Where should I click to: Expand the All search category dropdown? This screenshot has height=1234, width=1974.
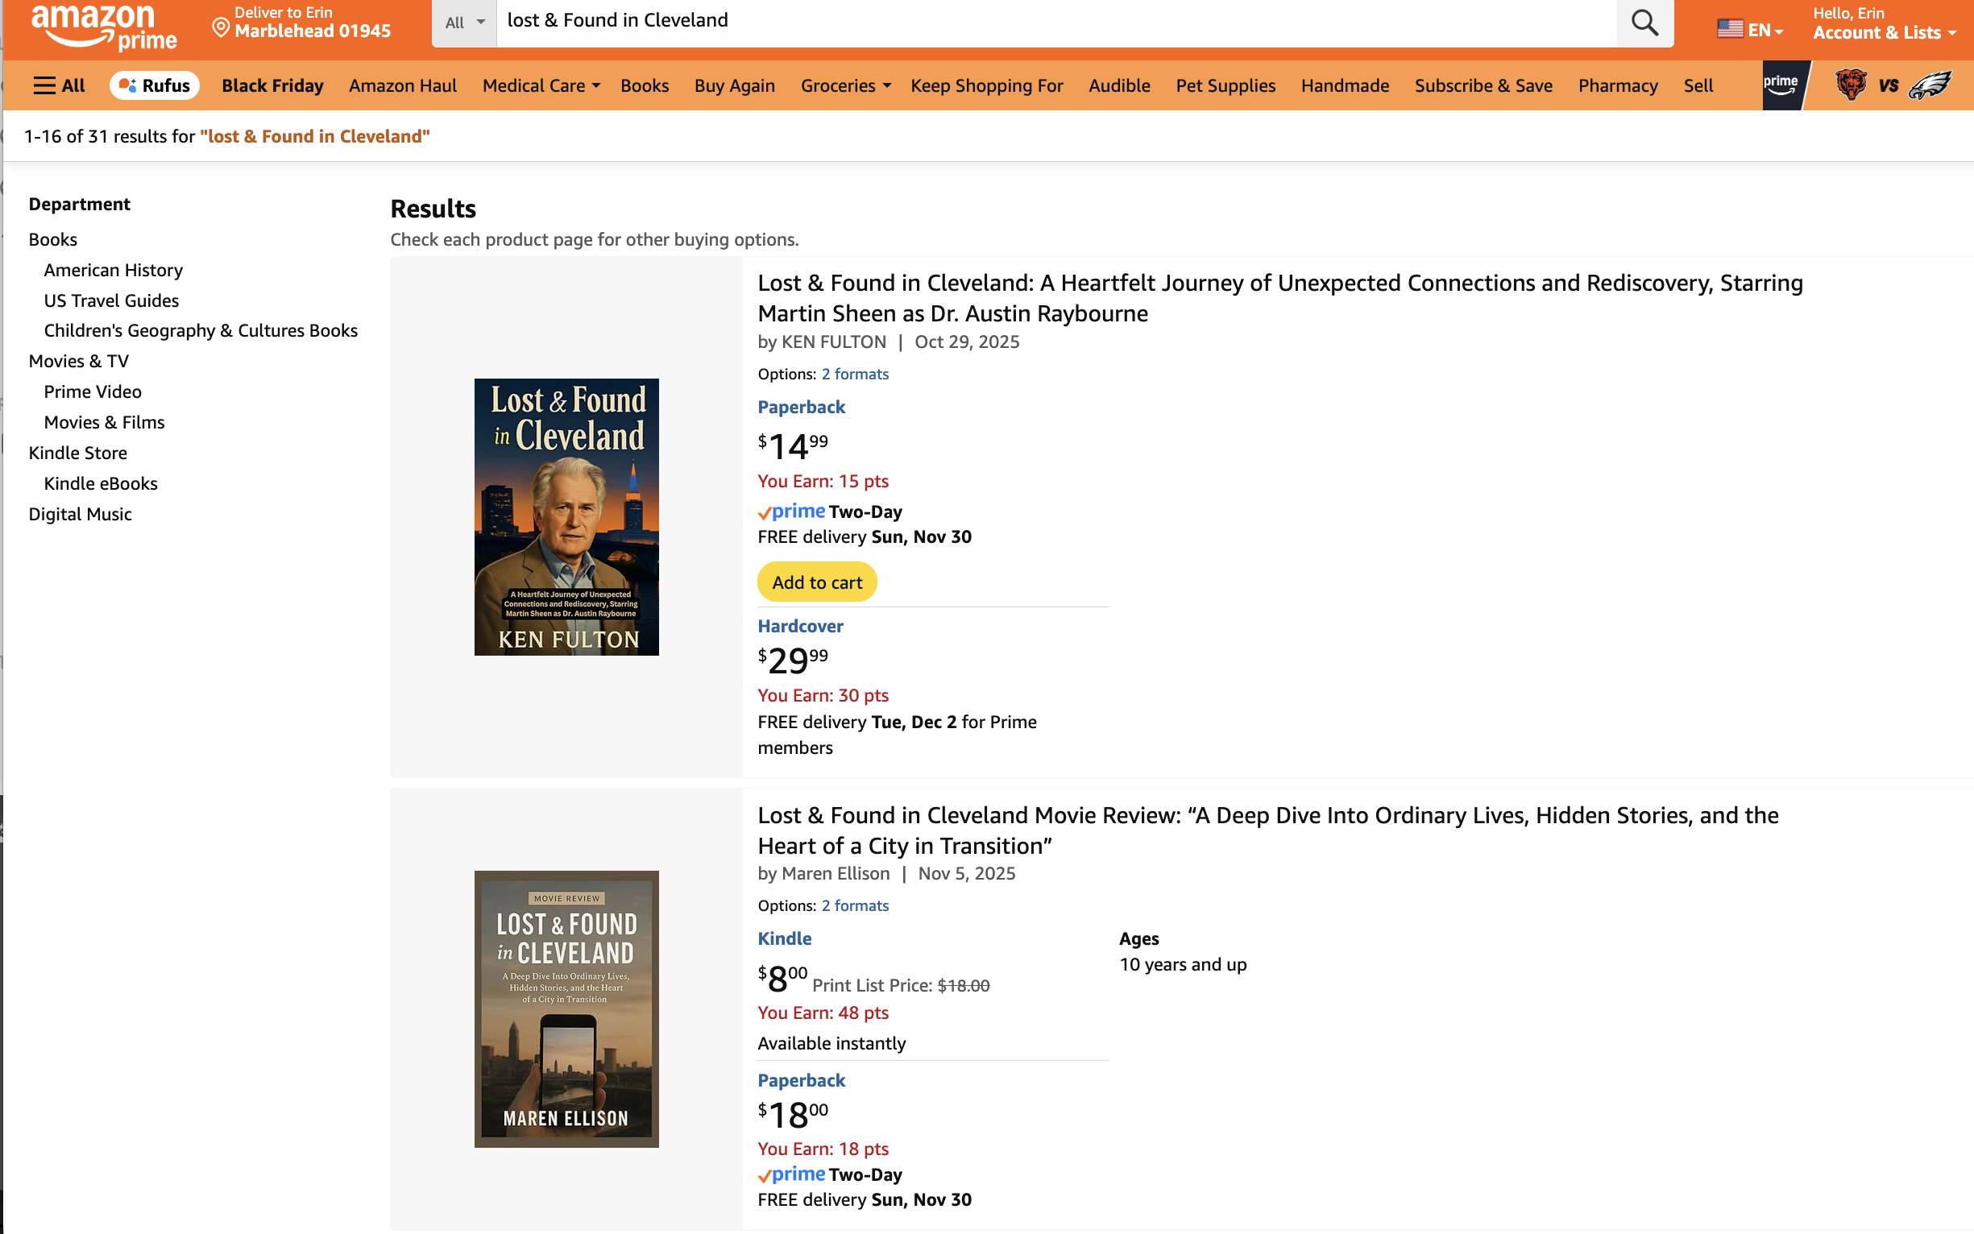(465, 23)
